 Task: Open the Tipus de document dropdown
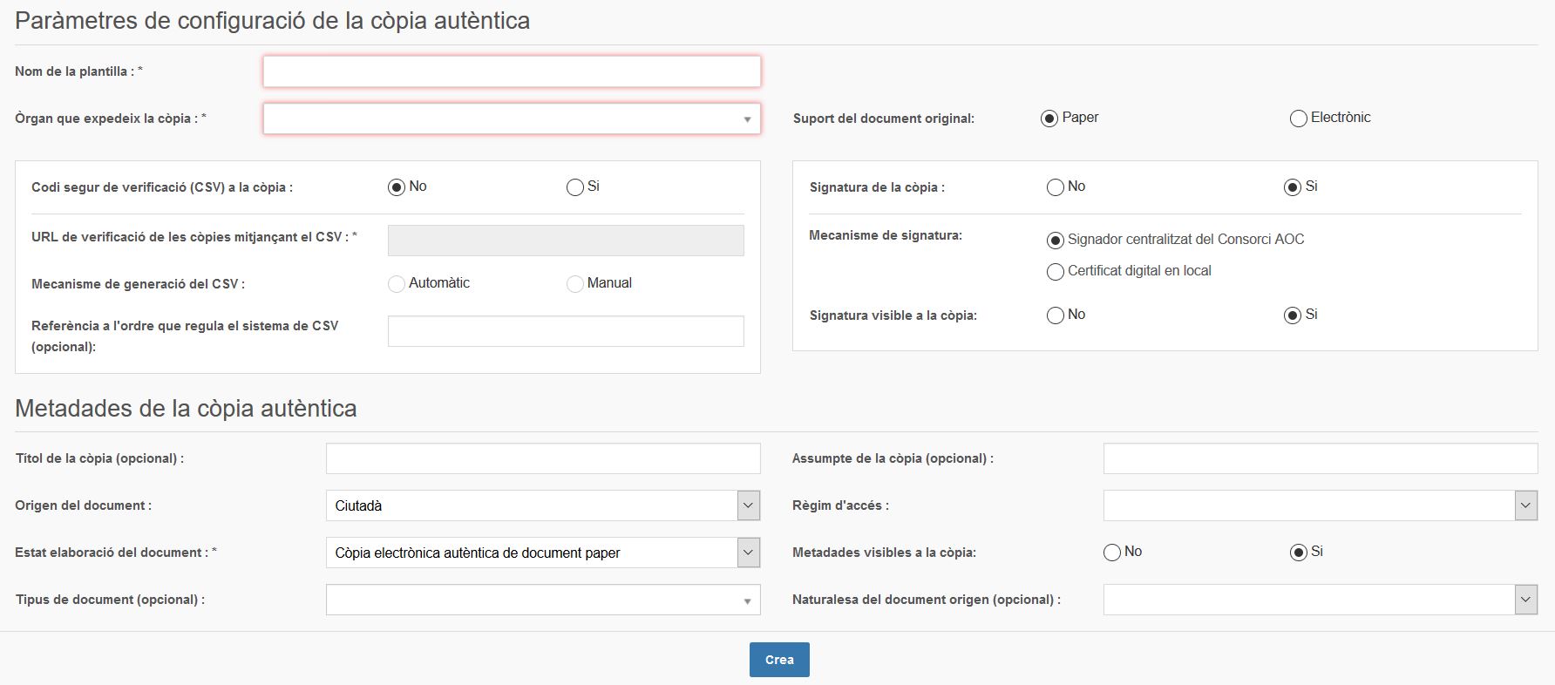click(542, 600)
